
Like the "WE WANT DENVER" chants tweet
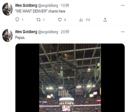coord(60,20)
